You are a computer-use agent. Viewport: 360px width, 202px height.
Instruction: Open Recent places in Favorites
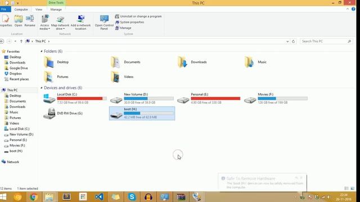(19, 79)
